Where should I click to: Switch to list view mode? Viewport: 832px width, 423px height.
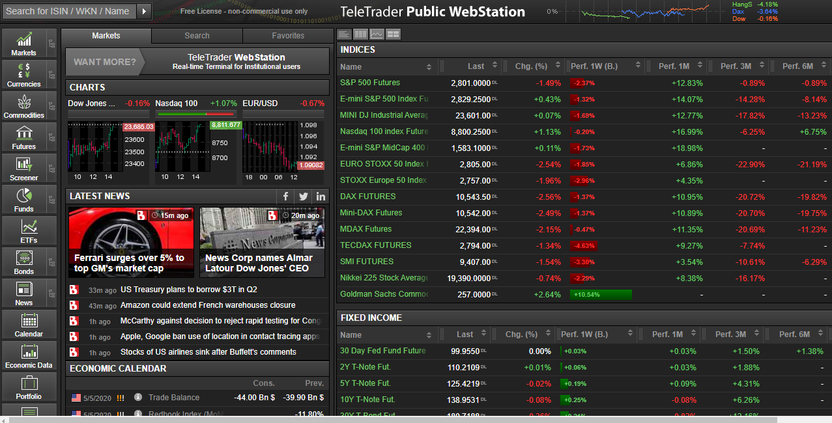(344, 34)
